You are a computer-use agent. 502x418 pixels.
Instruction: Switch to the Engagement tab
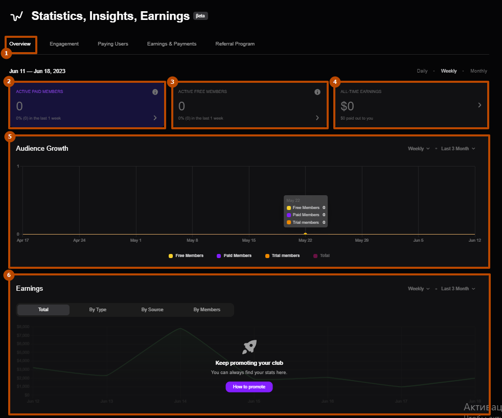tap(64, 44)
